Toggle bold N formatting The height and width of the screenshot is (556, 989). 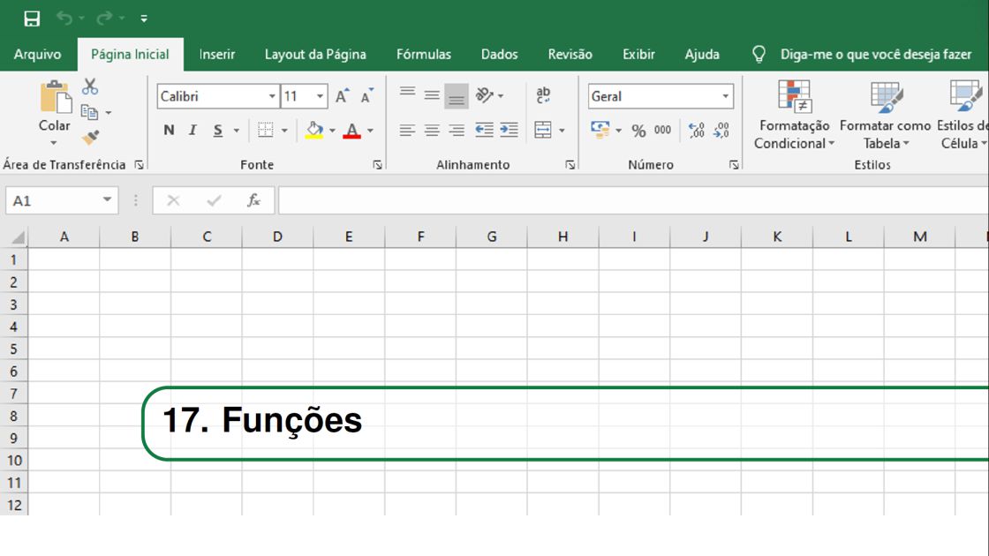(x=169, y=130)
